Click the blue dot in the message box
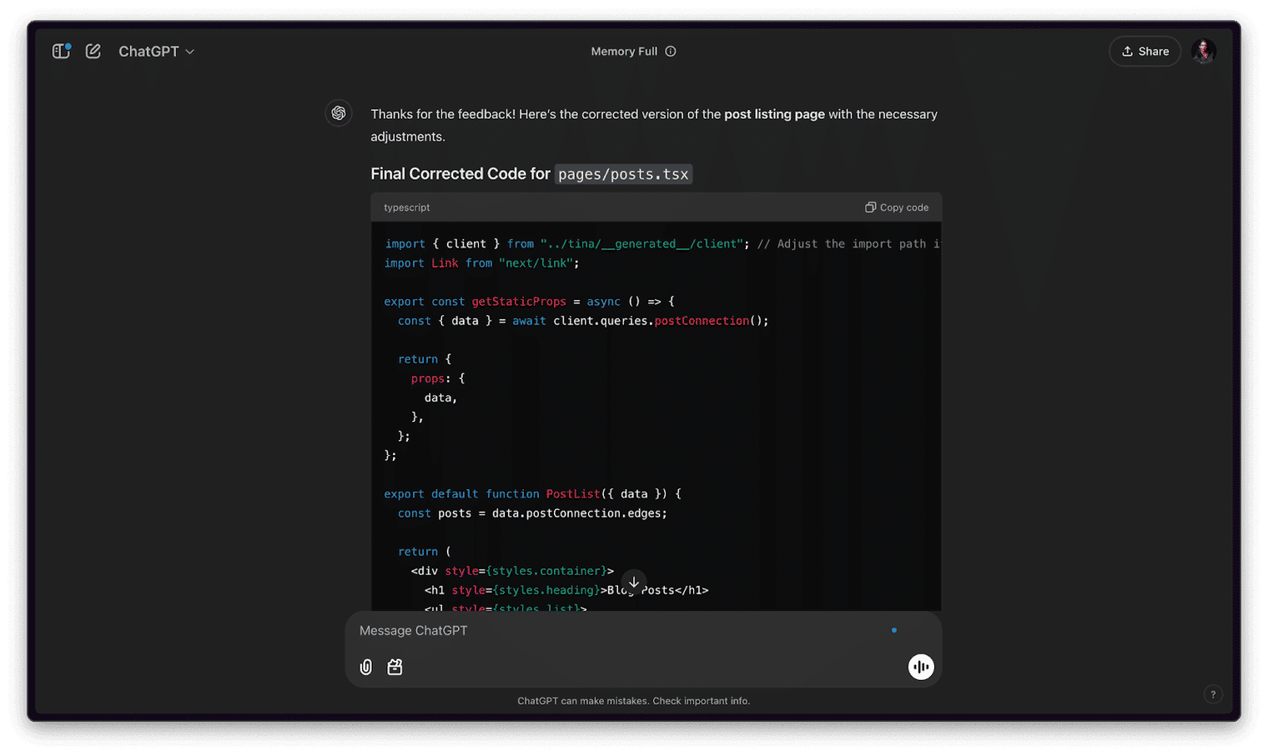The image size is (1268, 755). (x=894, y=631)
